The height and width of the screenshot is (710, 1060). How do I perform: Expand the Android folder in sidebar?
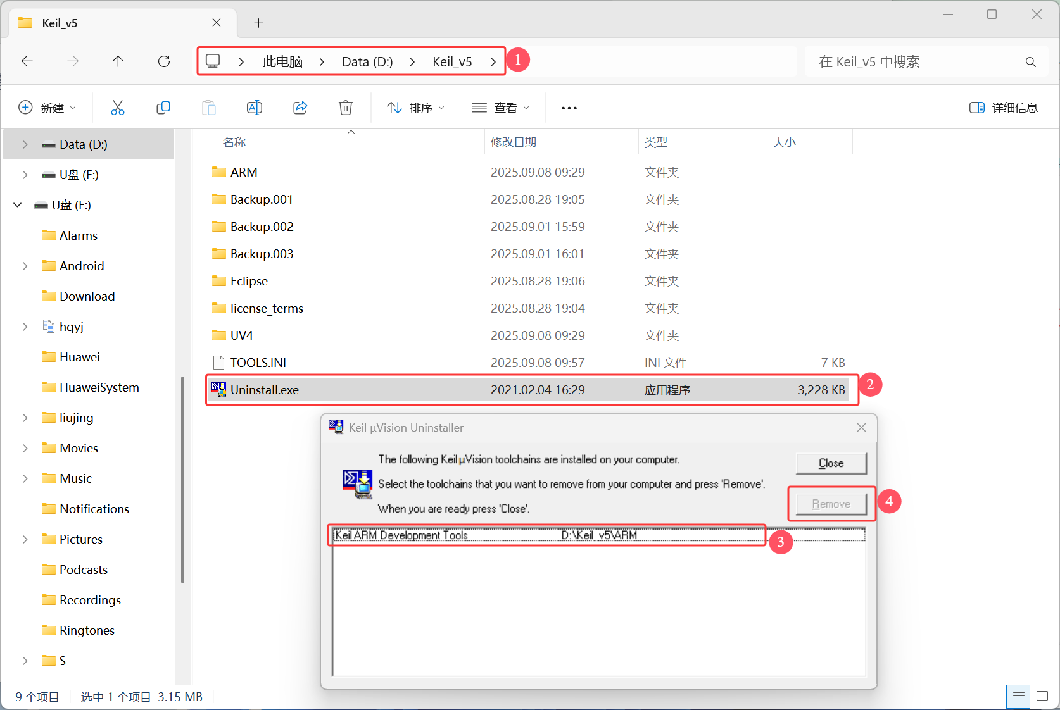coord(25,266)
